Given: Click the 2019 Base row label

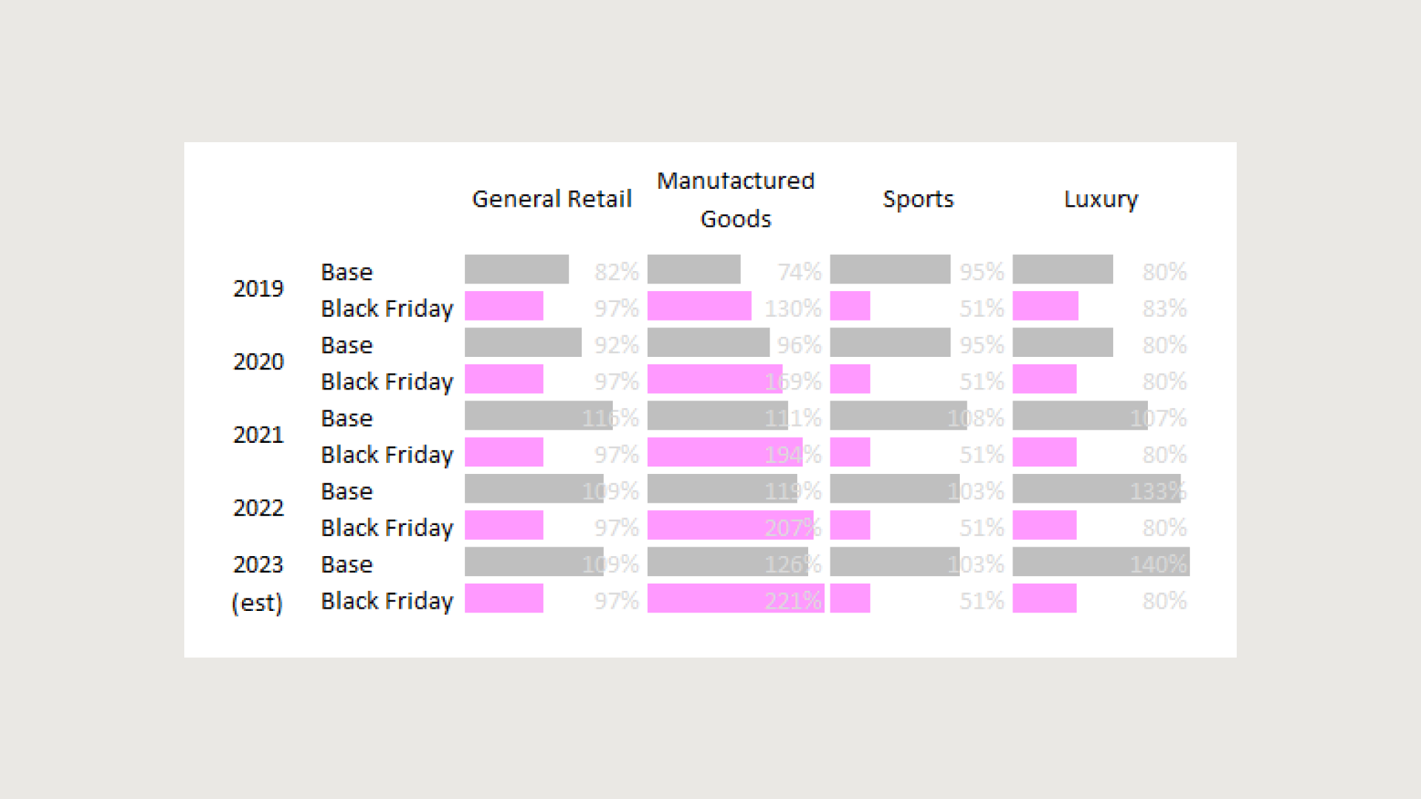Looking at the screenshot, I should pos(346,272).
